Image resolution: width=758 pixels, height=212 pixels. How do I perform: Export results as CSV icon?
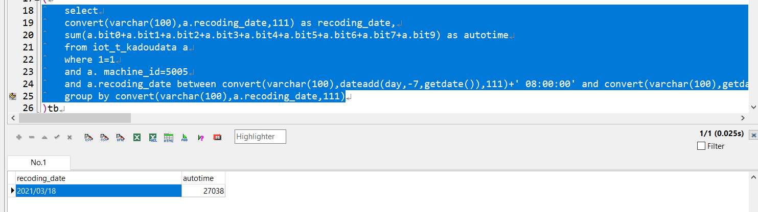(88, 137)
